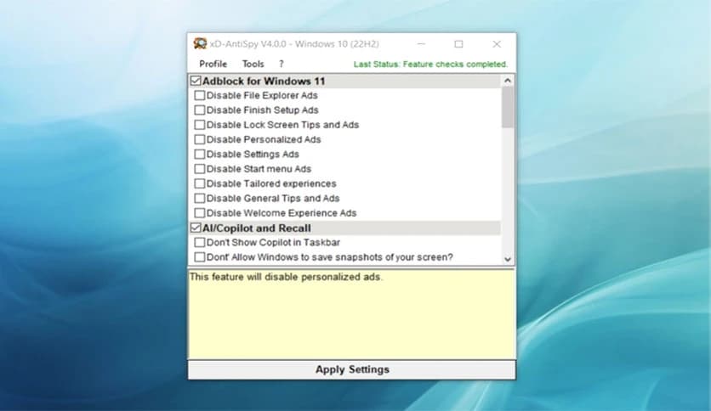Close the xD-AntiSpy window
711x411 pixels.
click(x=497, y=44)
